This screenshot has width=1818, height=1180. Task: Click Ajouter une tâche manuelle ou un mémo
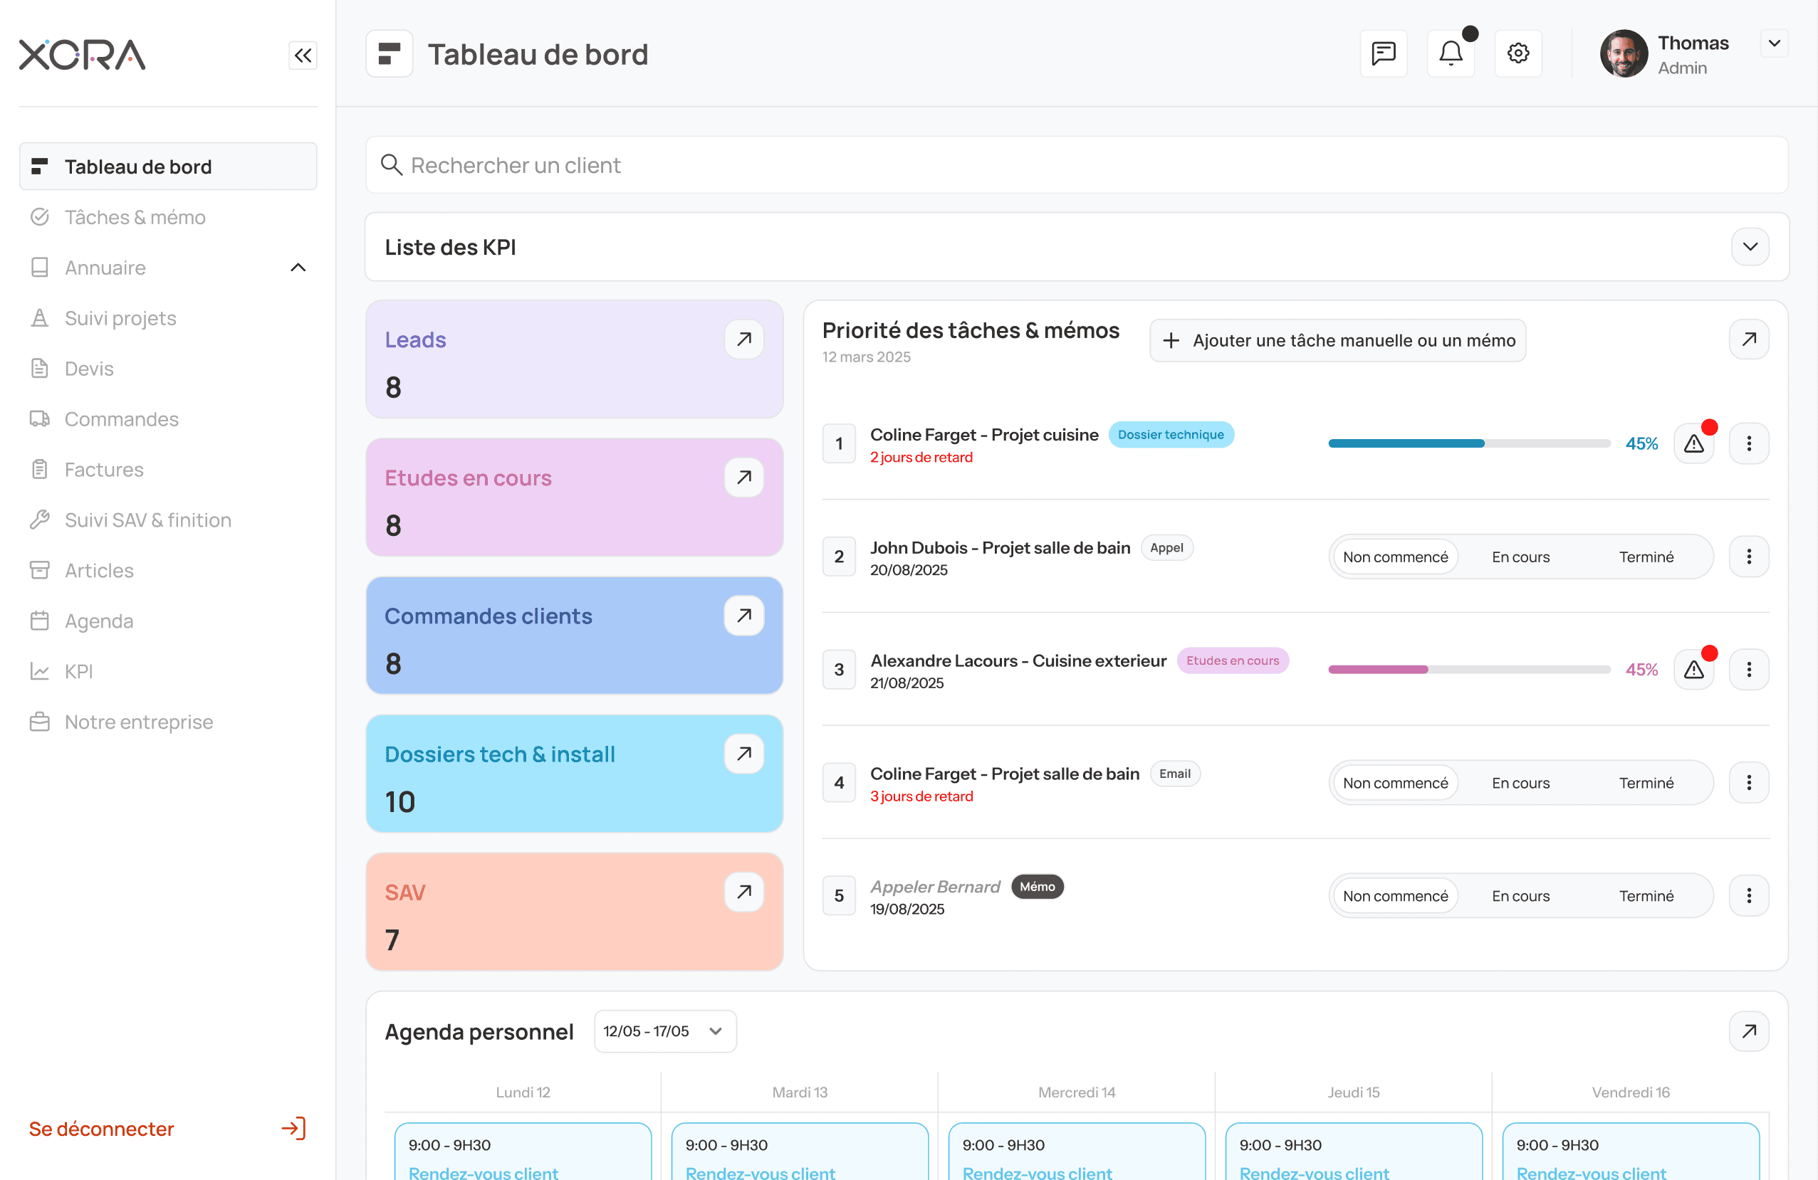click(1337, 340)
